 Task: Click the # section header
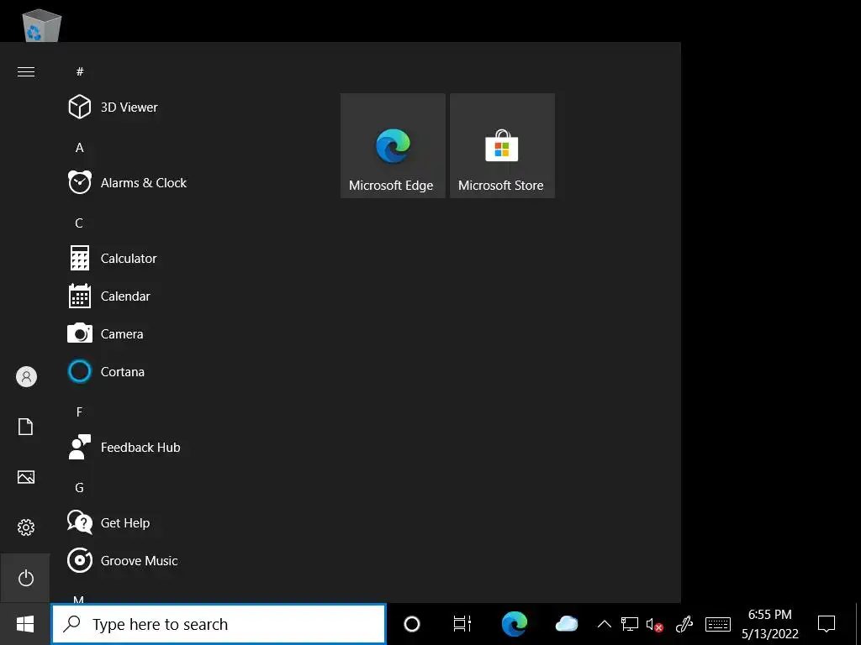tap(80, 72)
